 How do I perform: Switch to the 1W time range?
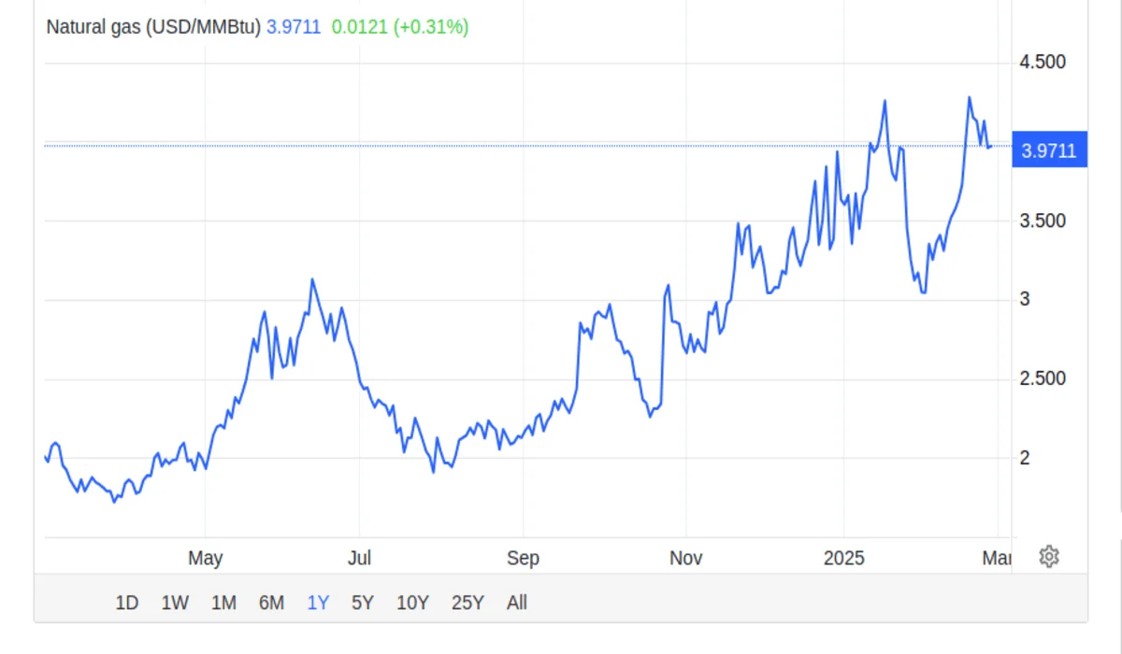(x=175, y=603)
